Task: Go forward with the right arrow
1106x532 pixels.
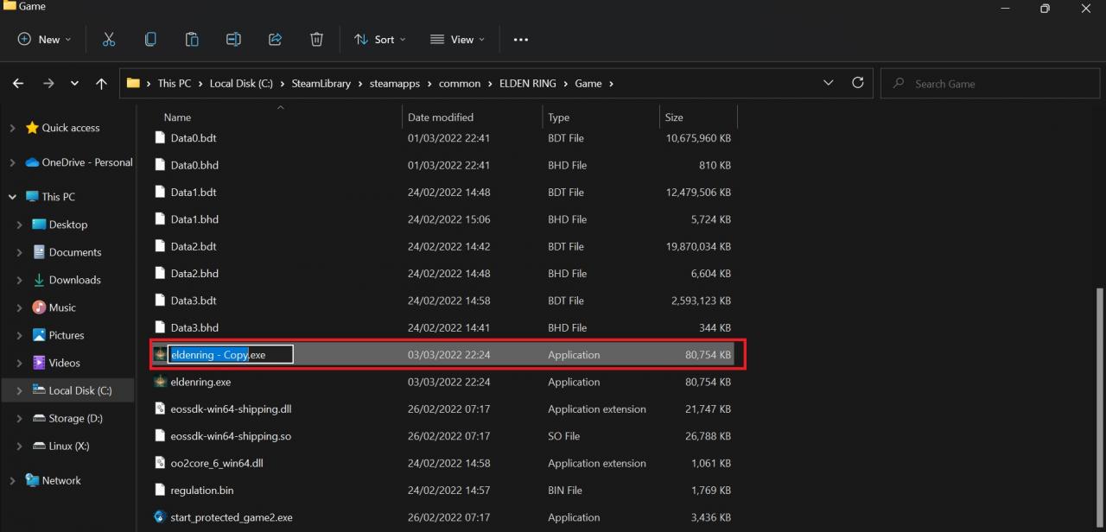Action: (48, 84)
